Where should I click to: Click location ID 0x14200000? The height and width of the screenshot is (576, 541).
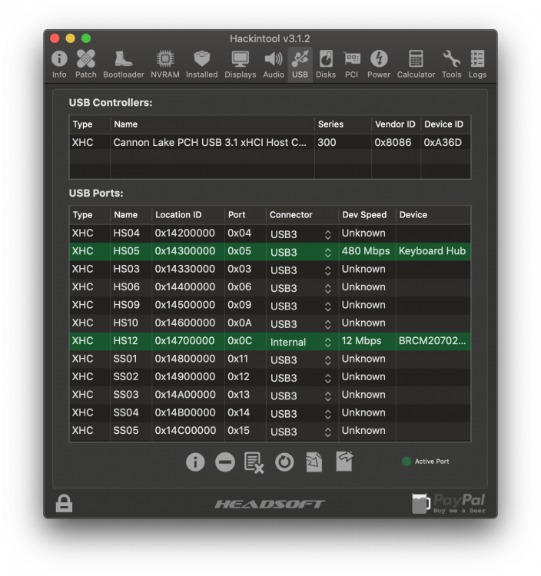185,233
